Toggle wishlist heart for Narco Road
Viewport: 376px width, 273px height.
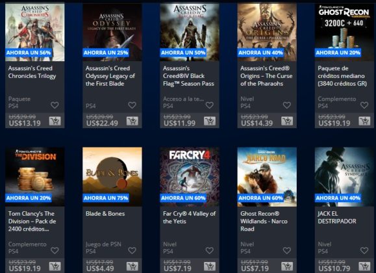click(287, 250)
